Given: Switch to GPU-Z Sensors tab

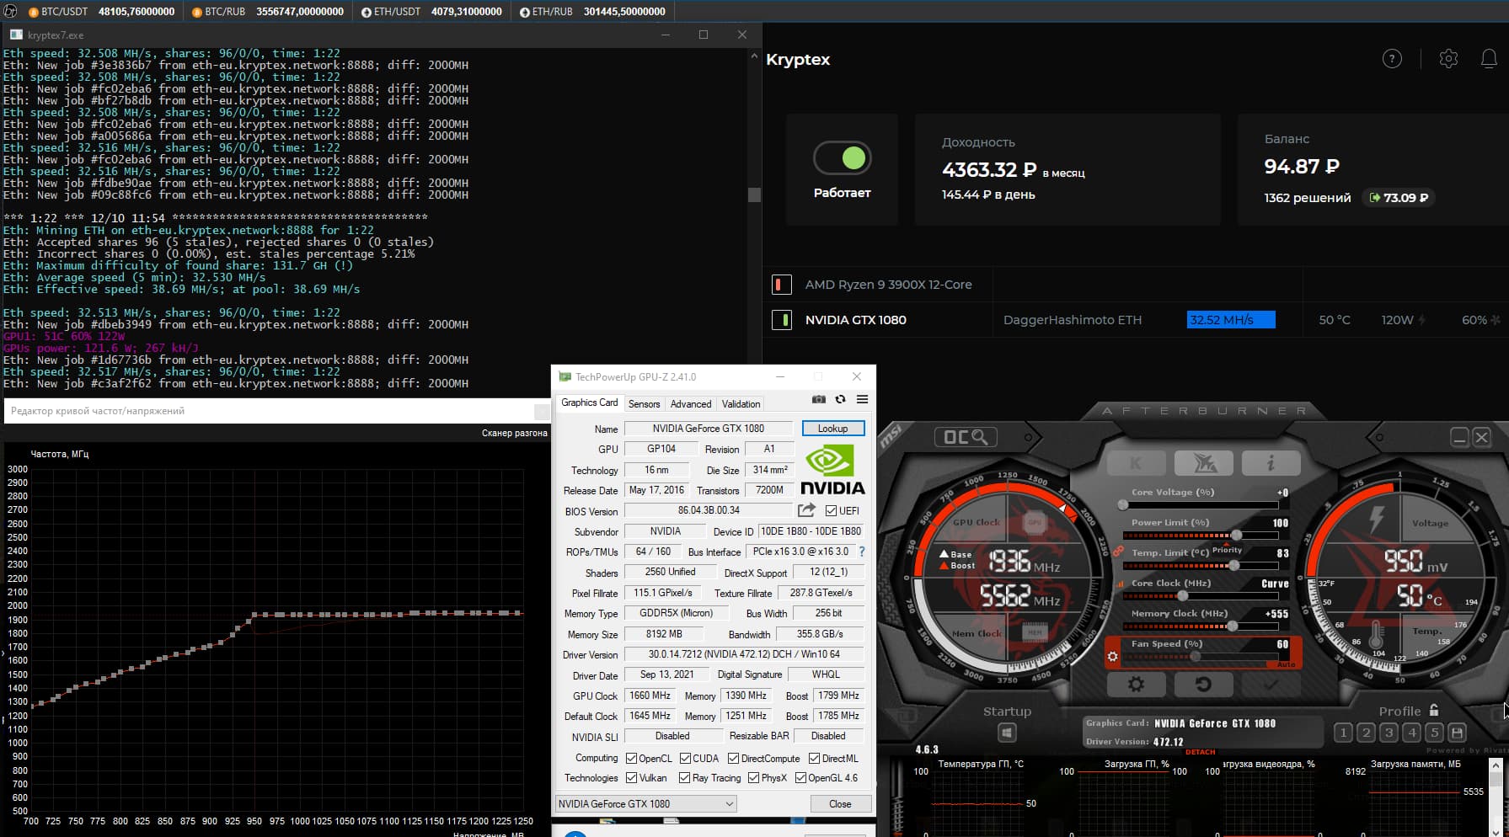Looking at the screenshot, I should (x=644, y=403).
